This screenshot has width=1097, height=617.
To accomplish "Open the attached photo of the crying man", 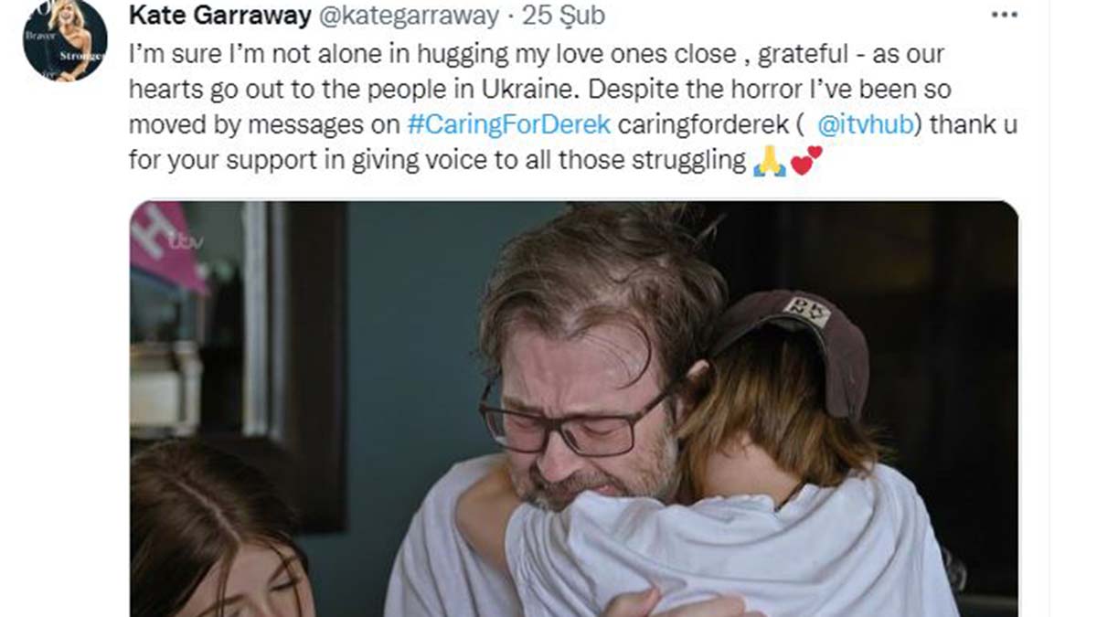I will click(574, 409).
